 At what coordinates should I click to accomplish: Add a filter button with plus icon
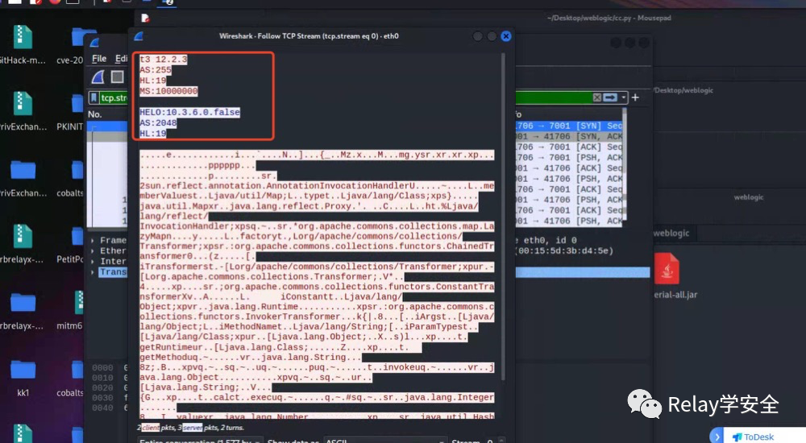(x=635, y=97)
